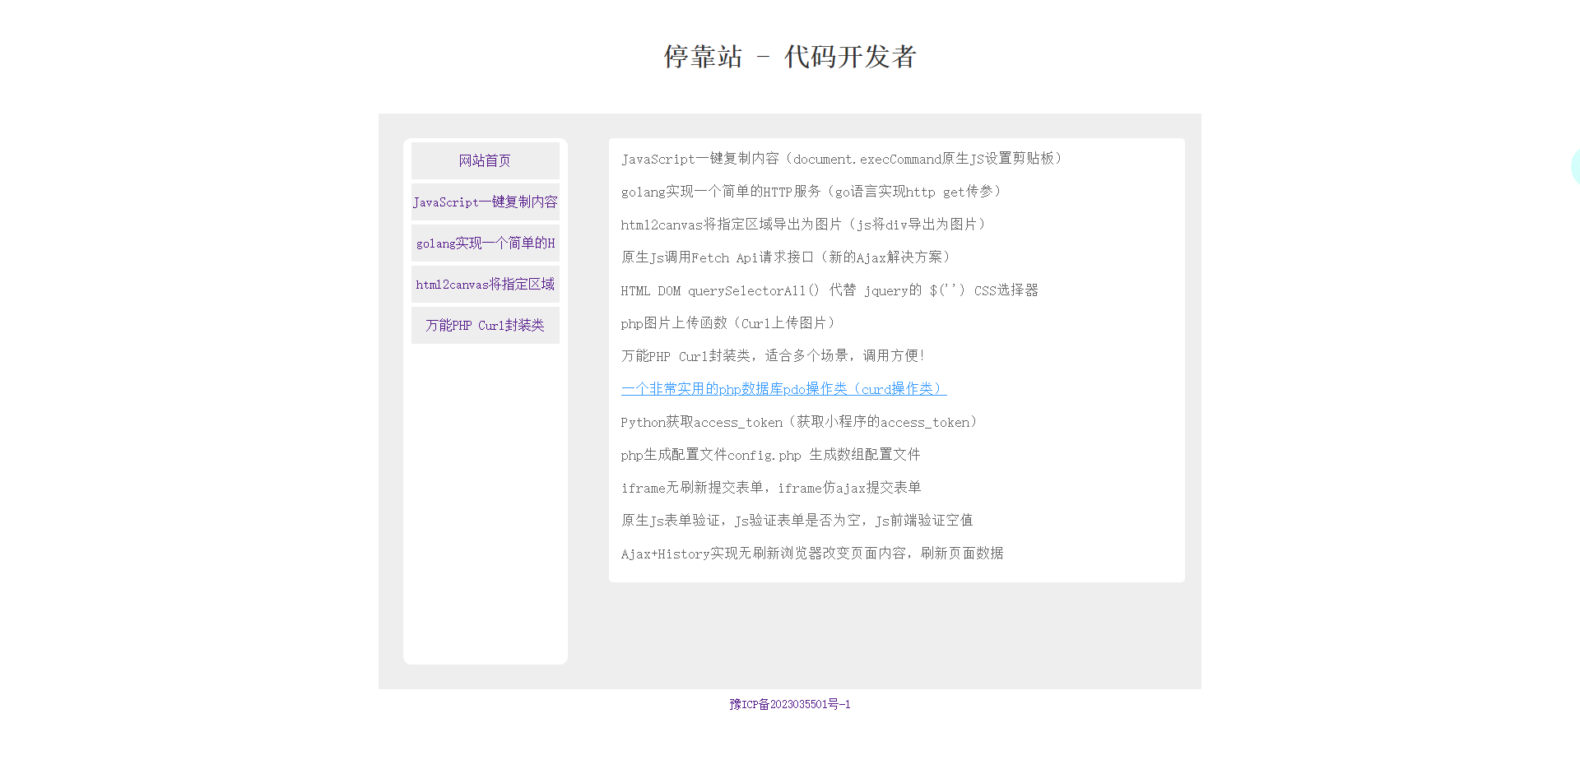The image size is (1580, 760).
Task: Open the Ajax+History无刷新浏览器 article
Action: (812, 553)
